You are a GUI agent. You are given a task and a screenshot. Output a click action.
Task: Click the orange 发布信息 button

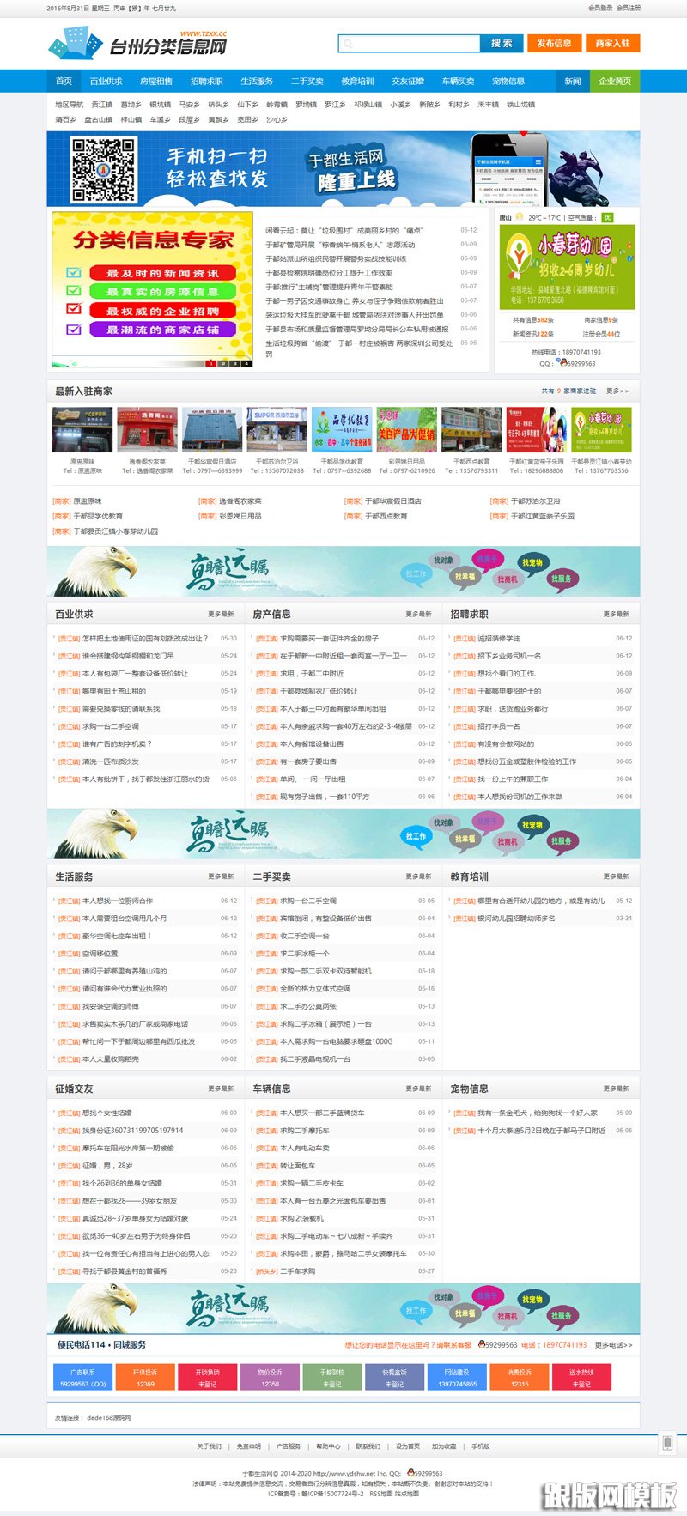(554, 43)
